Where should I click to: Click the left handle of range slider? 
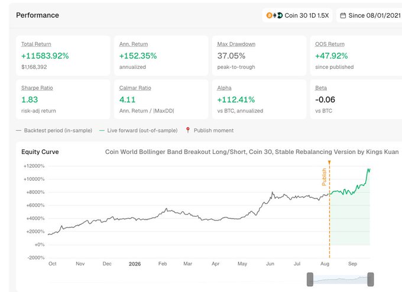pyautogui.click(x=310, y=280)
